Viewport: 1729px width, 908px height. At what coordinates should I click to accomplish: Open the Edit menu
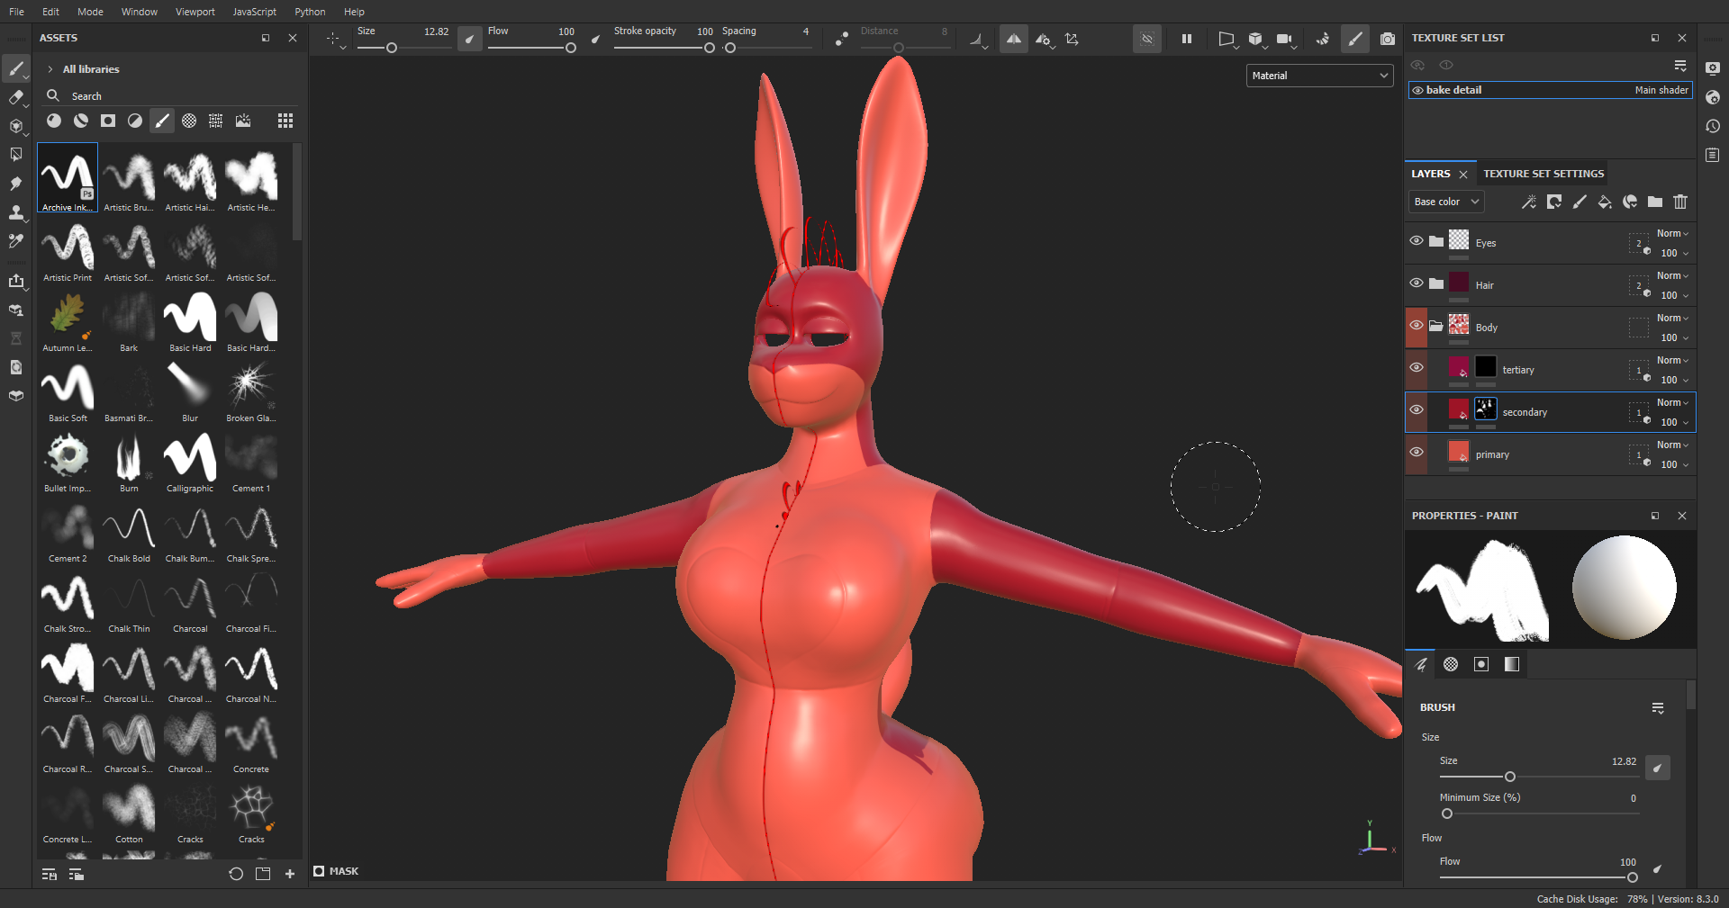click(x=50, y=12)
